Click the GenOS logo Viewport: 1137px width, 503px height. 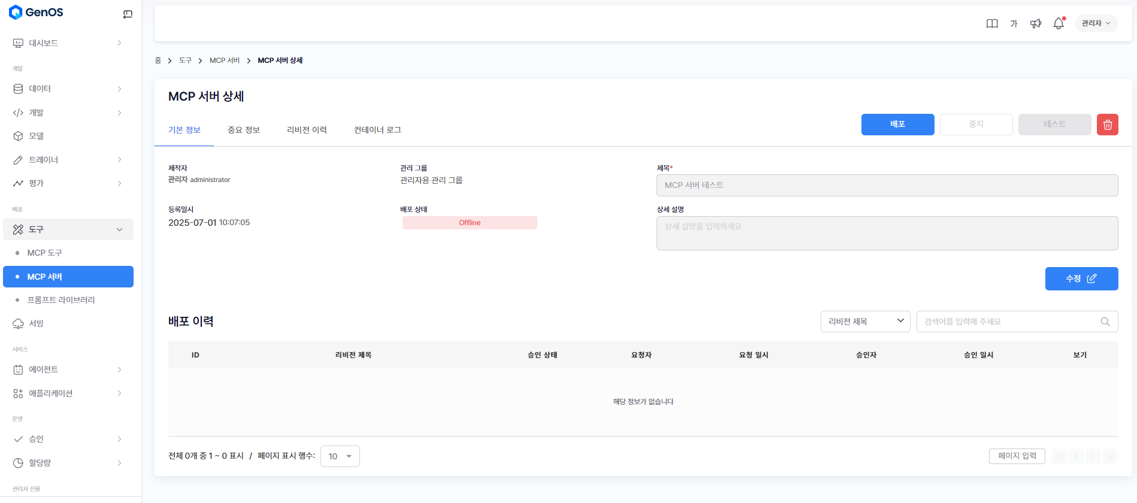[36, 13]
